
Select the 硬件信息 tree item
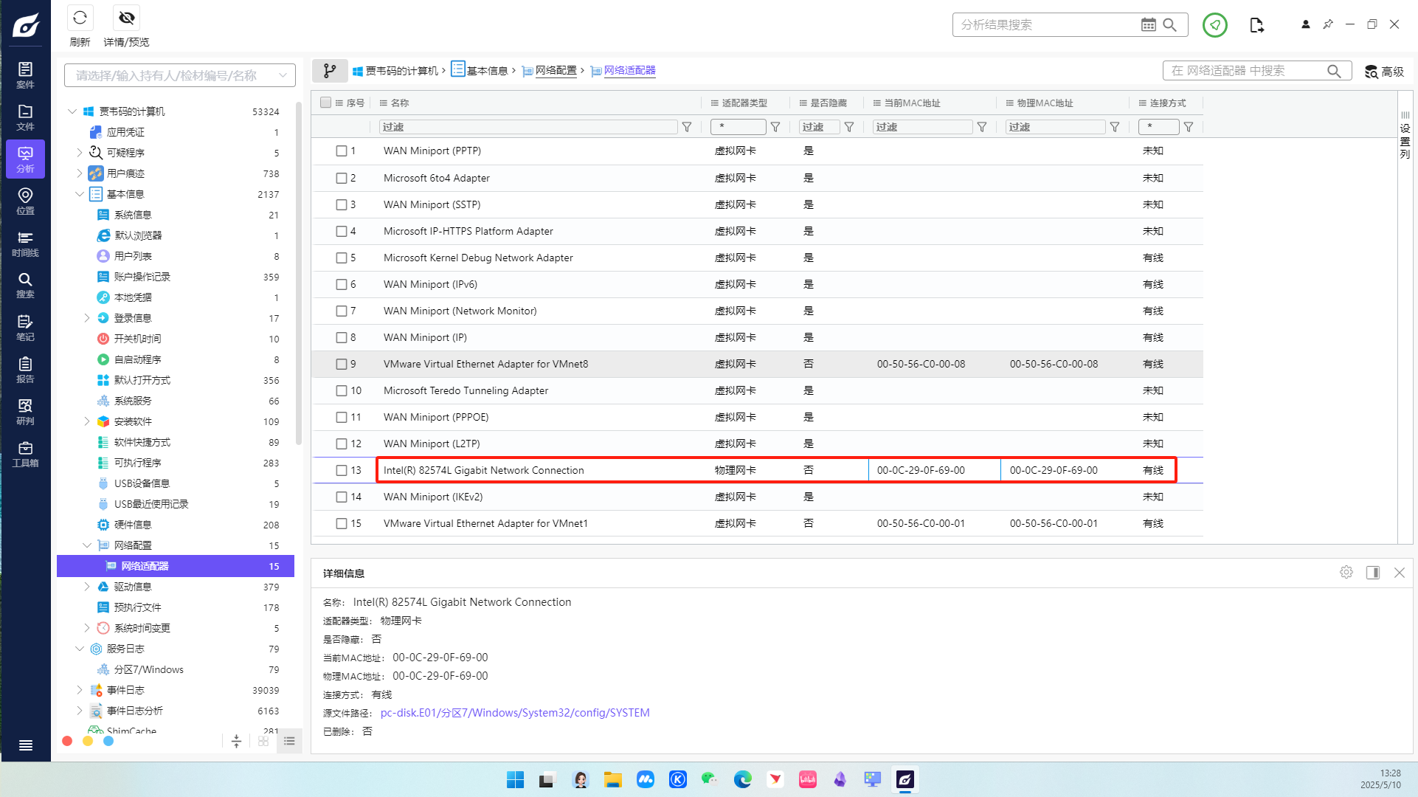click(133, 525)
